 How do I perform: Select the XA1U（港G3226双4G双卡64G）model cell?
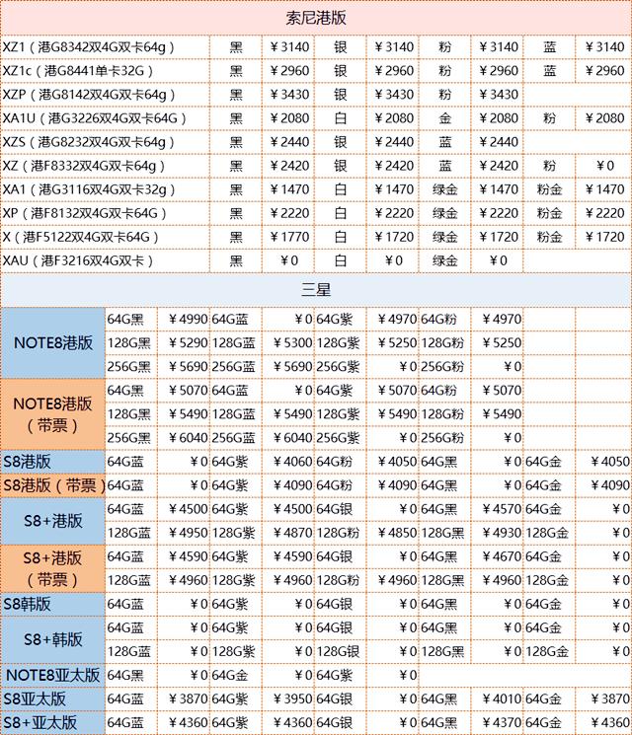pos(105,118)
